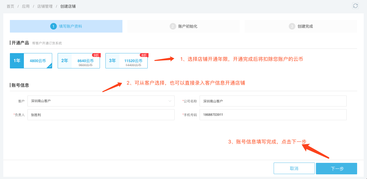Image resolution: width=367 pixels, height=179 pixels.
Task: Click the 9折 discount badge
Action: (x=96, y=55)
